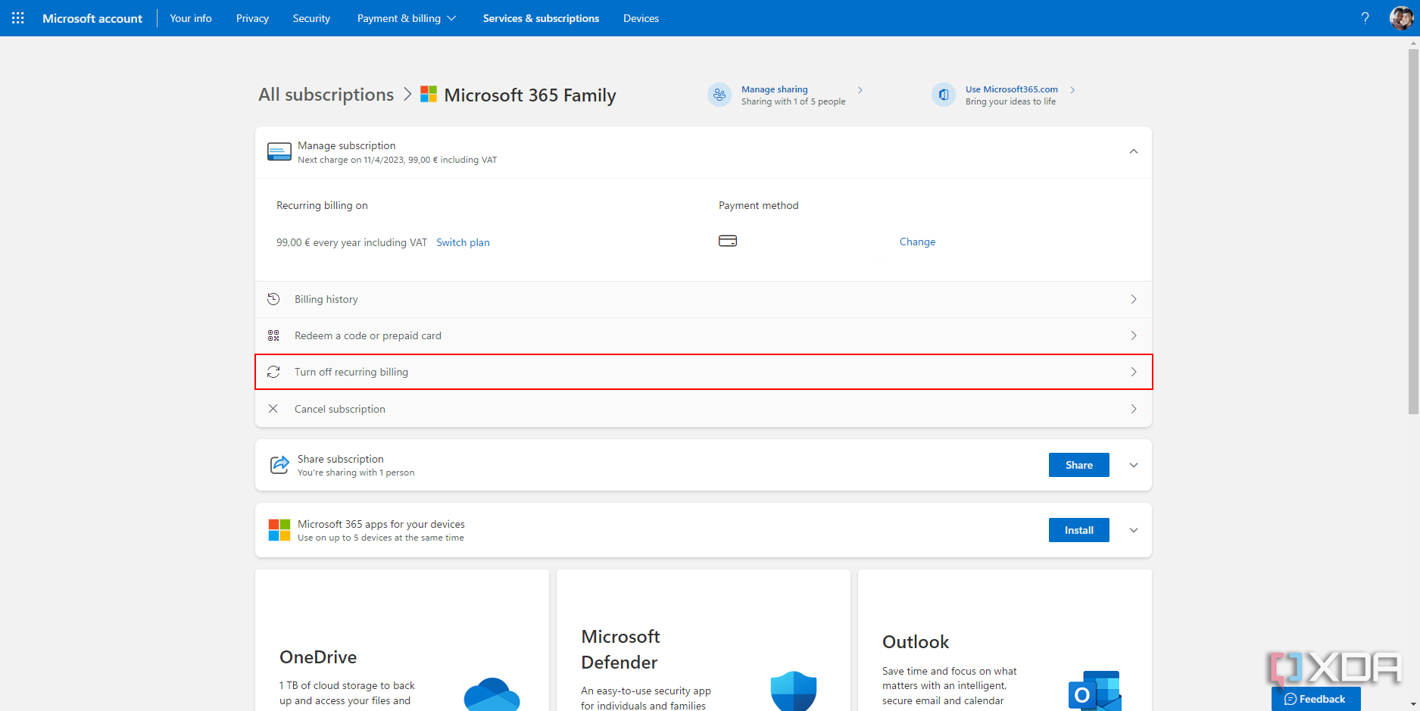Click the blue Install button
The height and width of the screenshot is (711, 1420).
(1078, 530)
